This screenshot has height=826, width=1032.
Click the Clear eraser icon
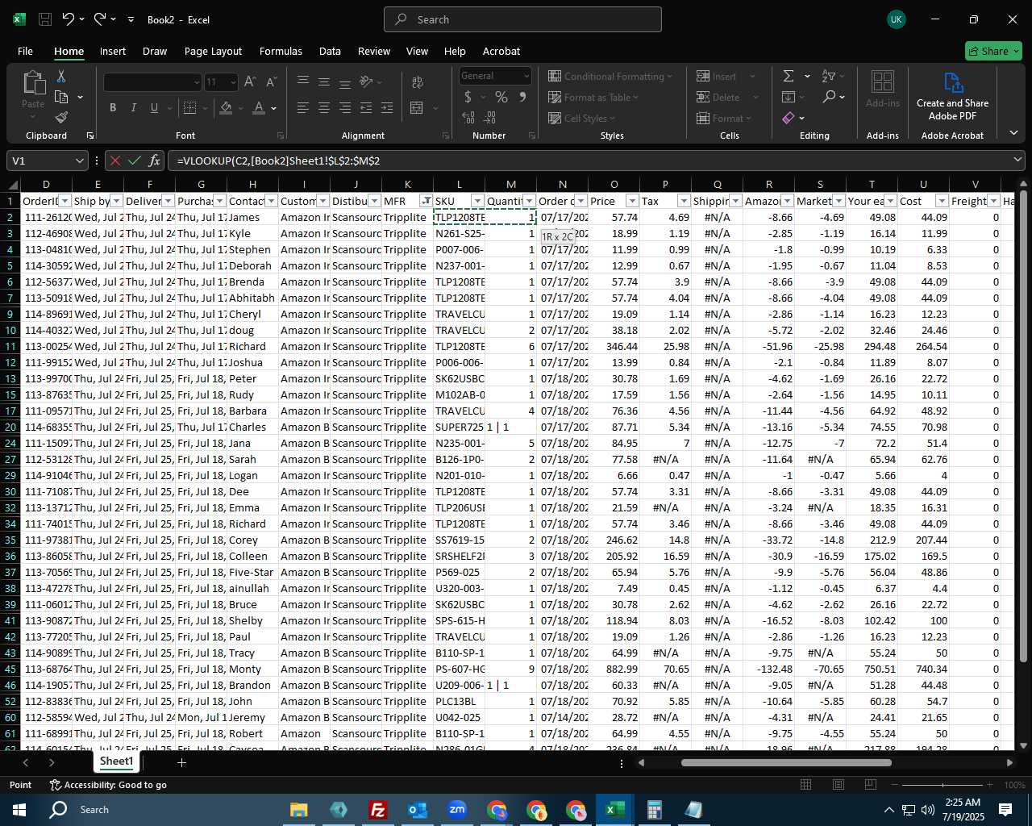pos(789,119)
